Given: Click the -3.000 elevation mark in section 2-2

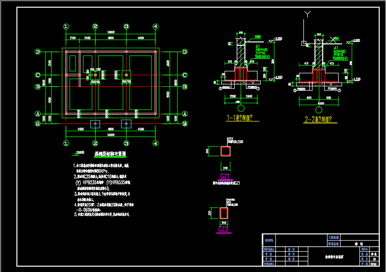Looking at the screenshot, I should tap(357, 38).
